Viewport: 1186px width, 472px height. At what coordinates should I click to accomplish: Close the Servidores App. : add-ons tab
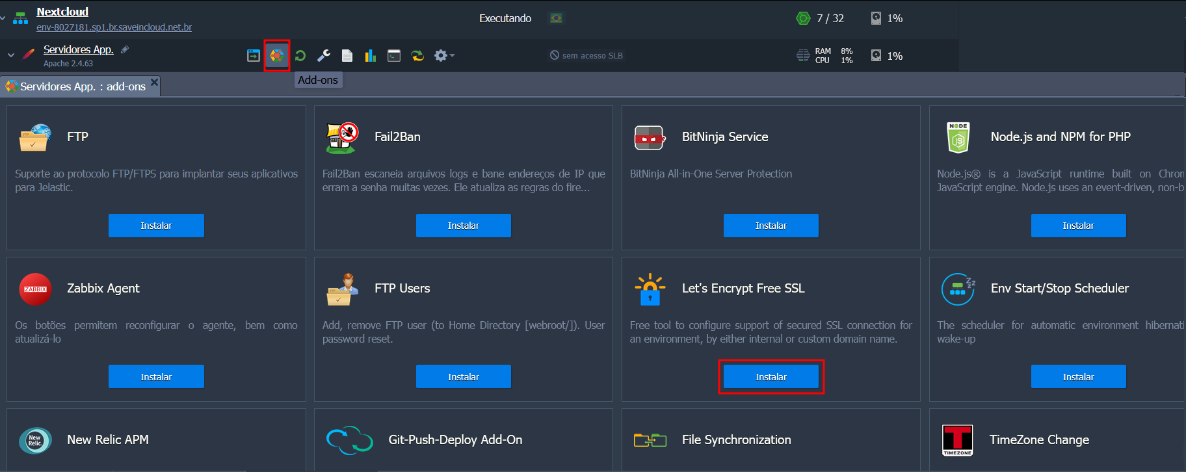(154, 82)
